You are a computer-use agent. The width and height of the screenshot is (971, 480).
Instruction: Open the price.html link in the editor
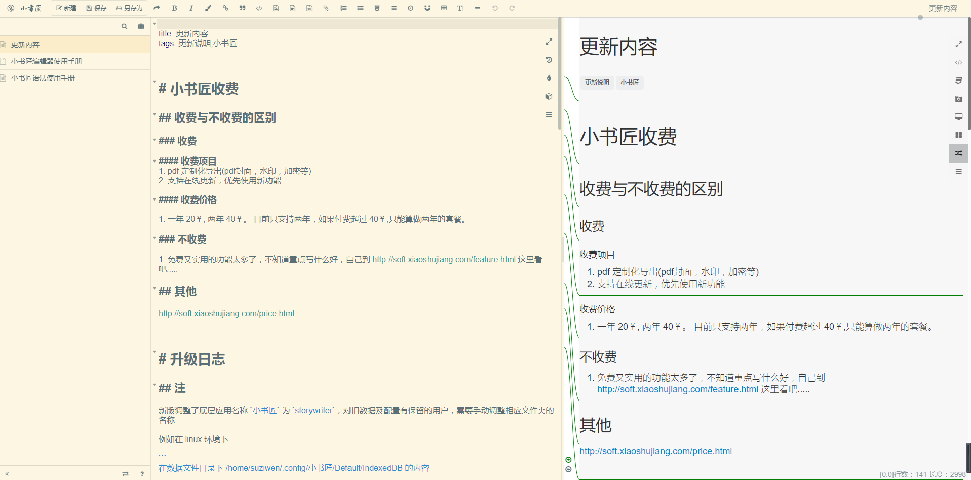tap(226, 314)
